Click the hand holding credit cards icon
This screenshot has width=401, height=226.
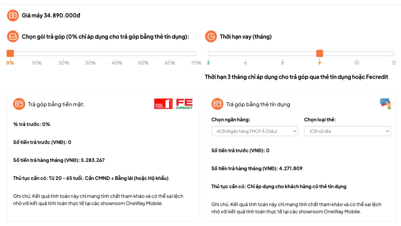click(385, 104)
